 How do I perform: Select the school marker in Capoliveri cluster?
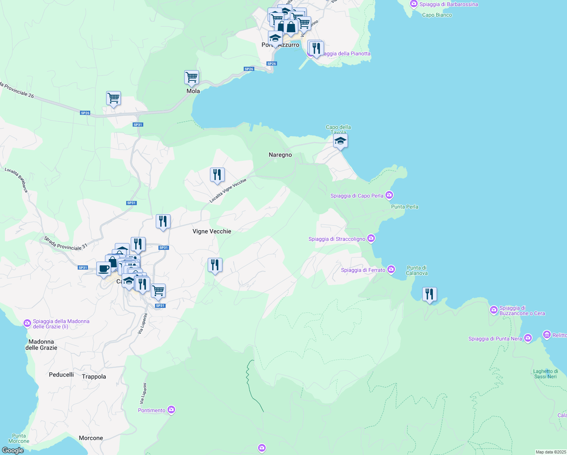point(129,281)
